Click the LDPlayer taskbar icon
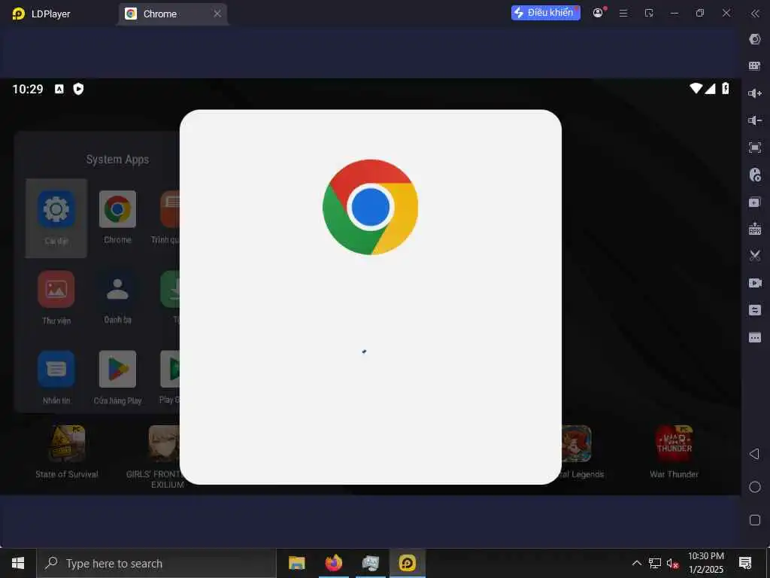The width and height of the screenshot is (770, 578). 407,563
